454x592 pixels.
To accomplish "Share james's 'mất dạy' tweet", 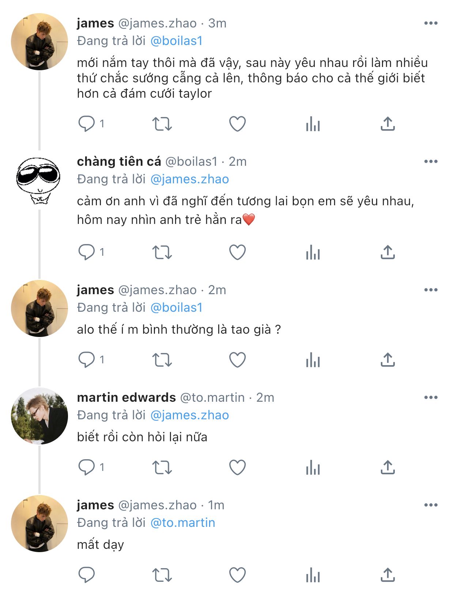I will [388, 575].
